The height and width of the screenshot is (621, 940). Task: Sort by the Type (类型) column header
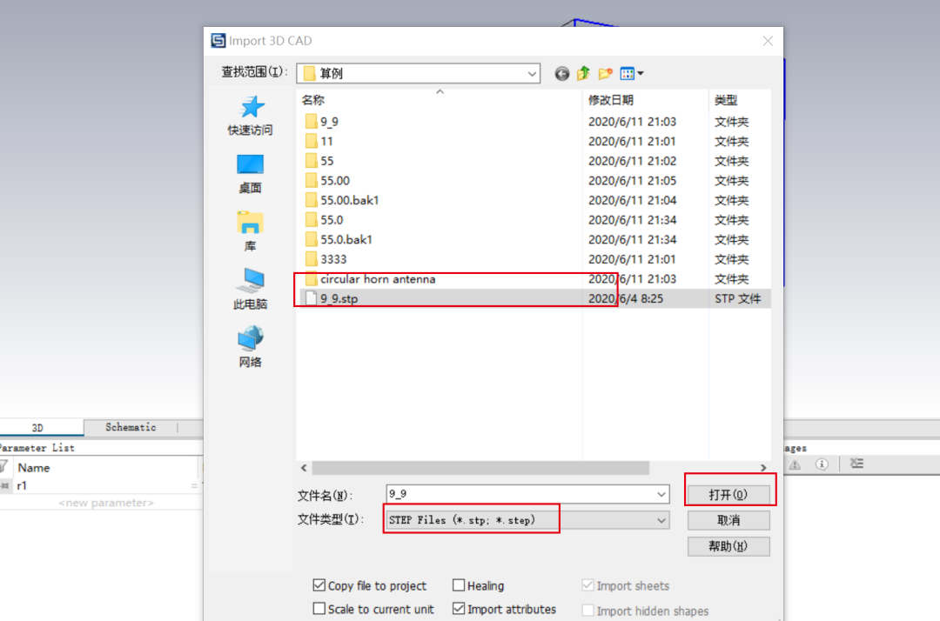[x=739, y=100]
